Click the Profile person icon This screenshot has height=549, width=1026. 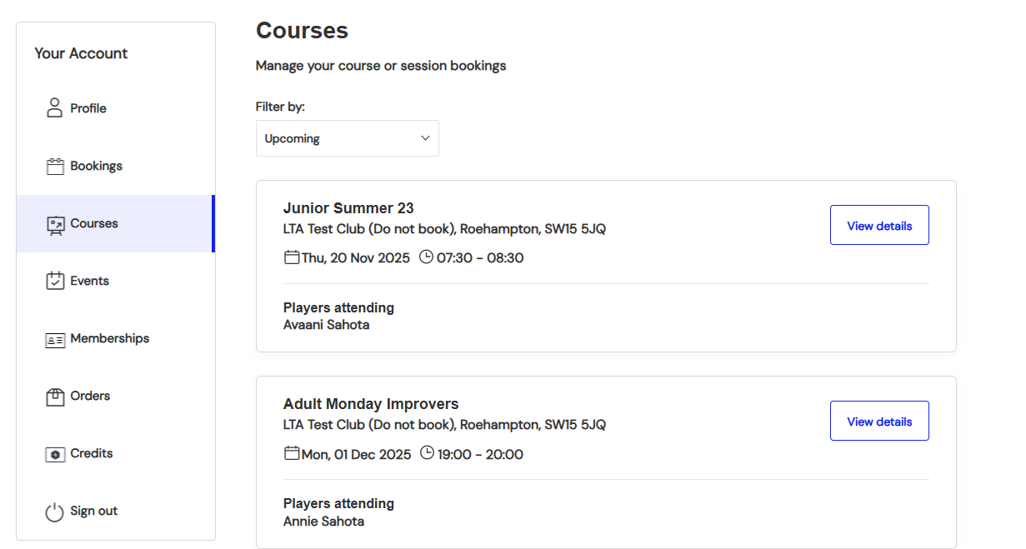point(55,107)
